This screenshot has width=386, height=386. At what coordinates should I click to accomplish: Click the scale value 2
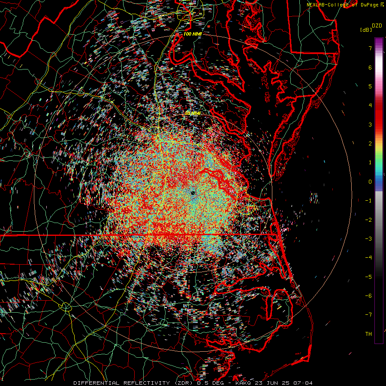(x=370, y=144)
